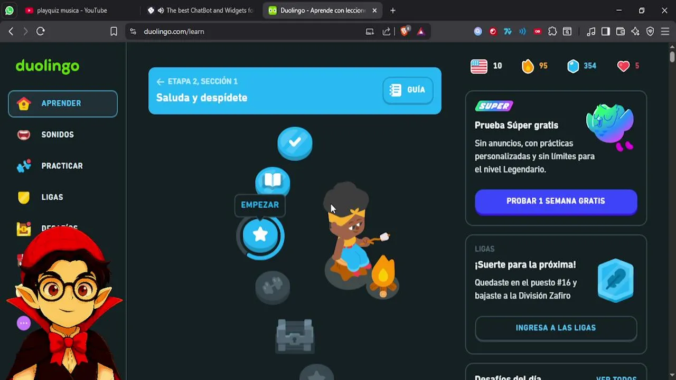Click the purple chat bubble icon in sidebar
Viewport: 676px width, 380px height.
(x=24, y=323)
